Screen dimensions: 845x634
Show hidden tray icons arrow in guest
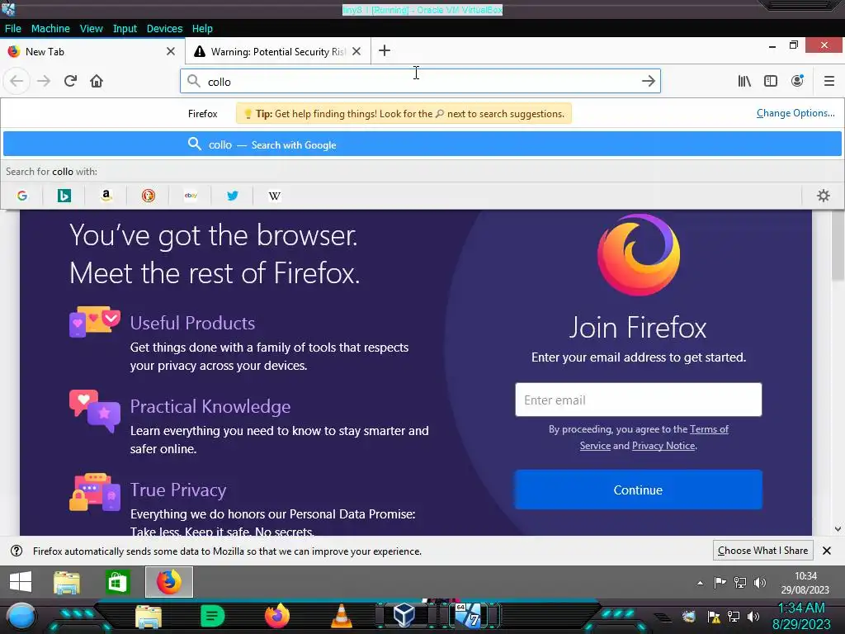pyautogui.click(x=700, y=583)
